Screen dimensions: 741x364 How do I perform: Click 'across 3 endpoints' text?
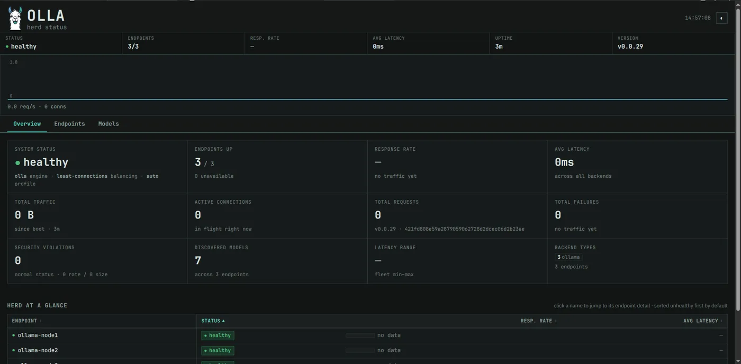(x=221, y=275)
